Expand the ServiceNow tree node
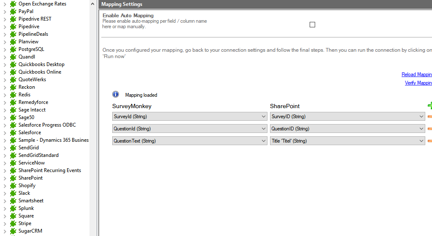The image size is (432, 236). (x=5, y=163)
